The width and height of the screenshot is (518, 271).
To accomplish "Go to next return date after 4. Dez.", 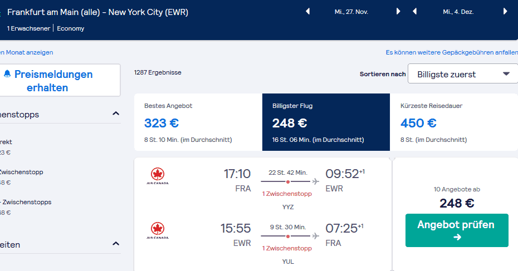I will click(505, 12).
